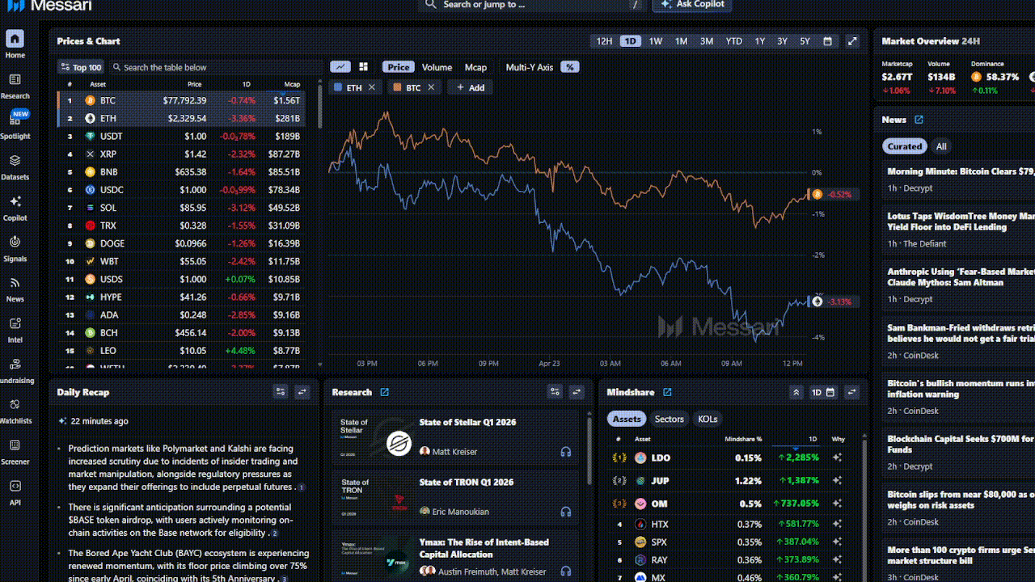Viewport: 1035px width, 582px height.
Task: Open the Copilot sidebar item
Action: tap(15, 208)
